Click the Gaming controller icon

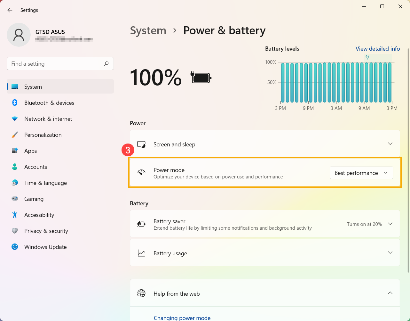(15, 199)
